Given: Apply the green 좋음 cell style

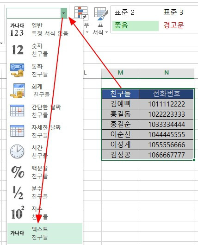Looking at the screenshot, I should tap(136, 25).
